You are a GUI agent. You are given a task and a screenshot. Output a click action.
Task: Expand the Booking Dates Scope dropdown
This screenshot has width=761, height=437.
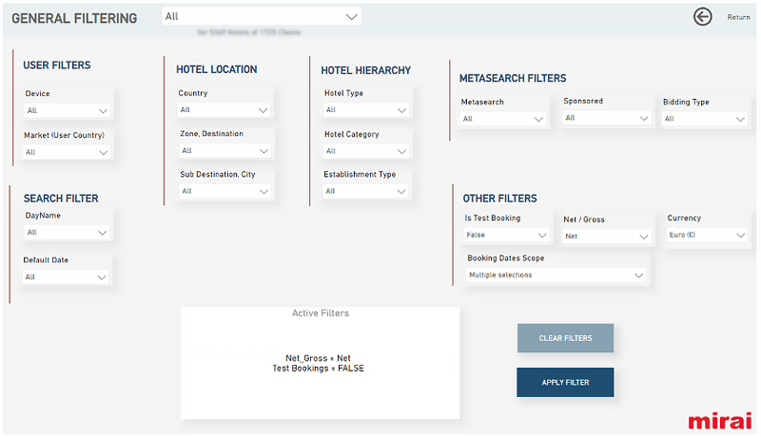pos(556,275)
